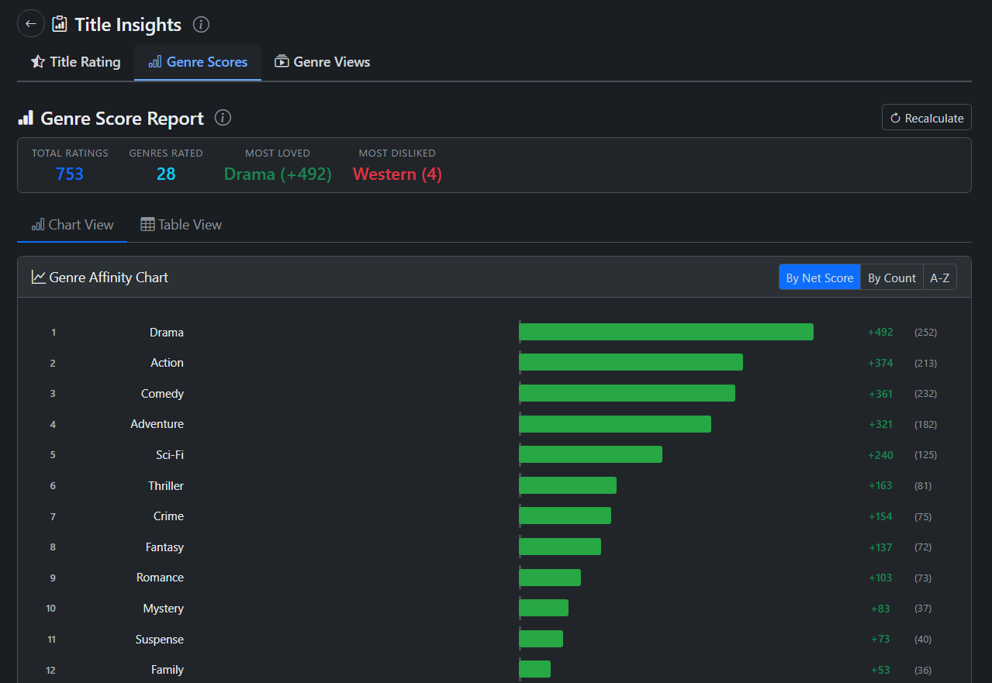Switch to Table View
The width and height of the screenshot is (992, 683).
pyautogui.click(x=181, y=225)
